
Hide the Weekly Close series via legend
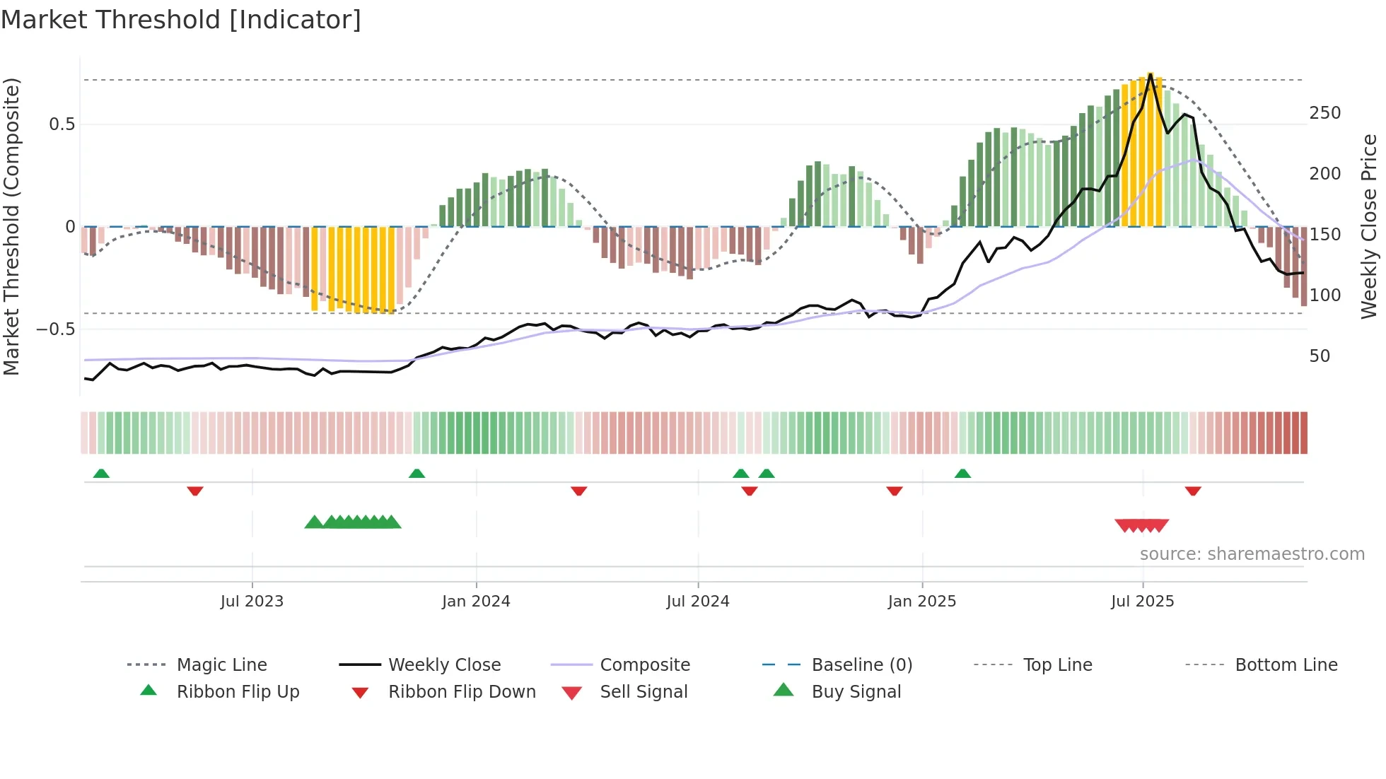(444, 664)
